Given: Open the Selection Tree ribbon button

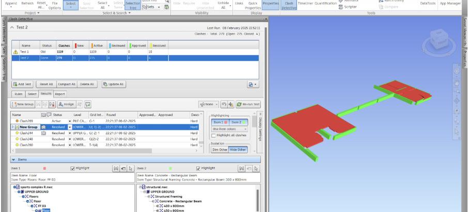Looking at the screenshot, I should click(x=133, y=5).
